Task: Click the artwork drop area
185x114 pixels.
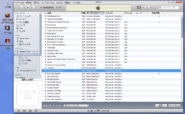Action: (x=28, y=95)
